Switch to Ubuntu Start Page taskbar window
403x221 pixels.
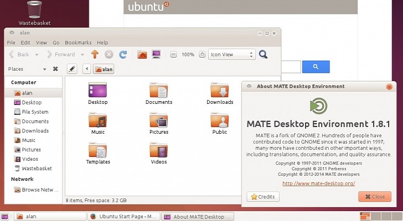124,217
